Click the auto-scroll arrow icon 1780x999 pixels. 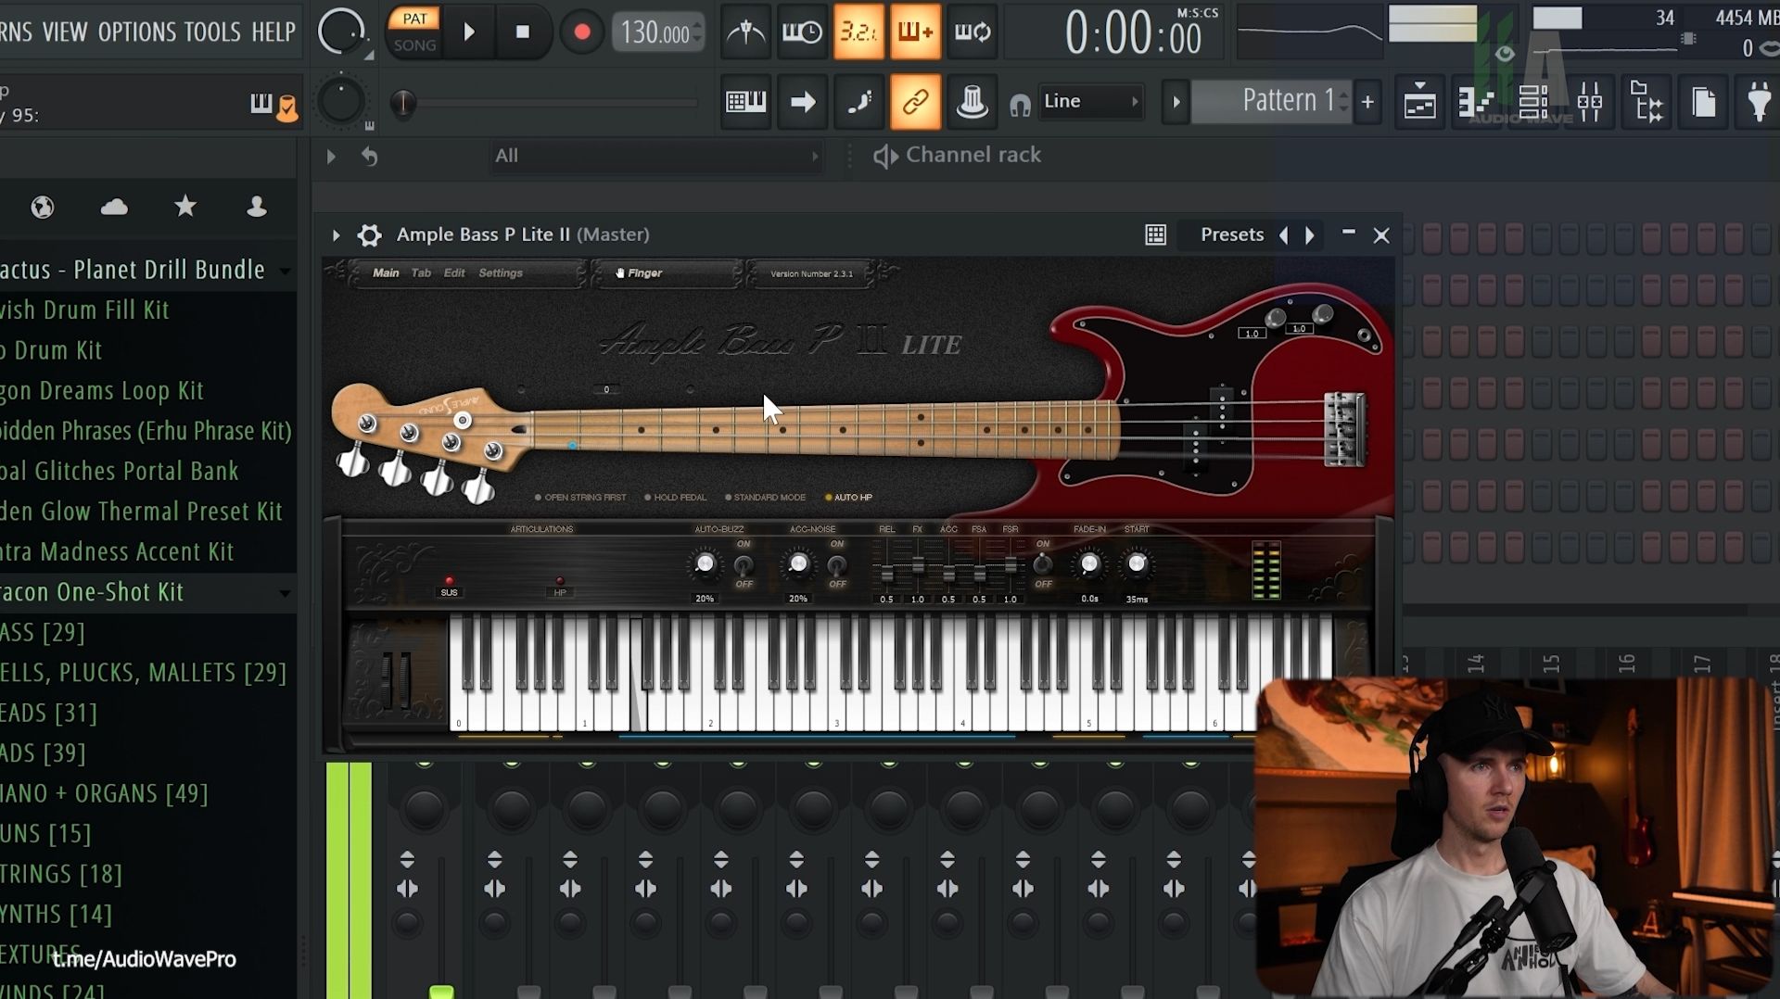pyautogui.click(x=802, y=102)
